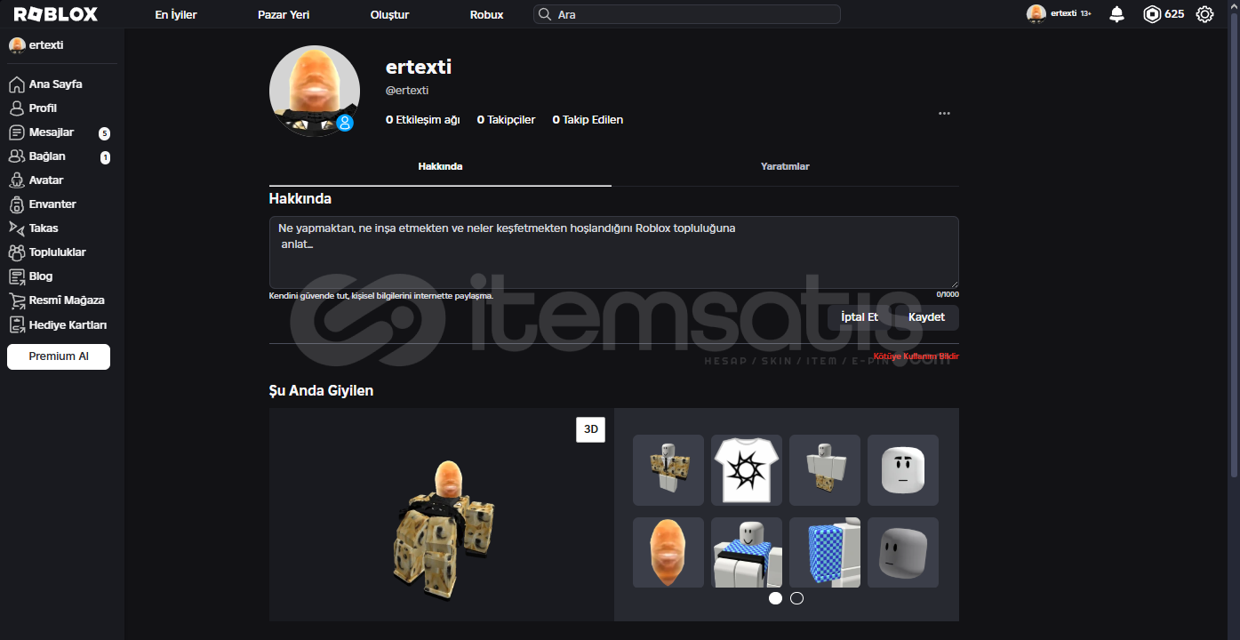Click the blue badge on profile picture
1240x640 pixels.
(345, 123)
